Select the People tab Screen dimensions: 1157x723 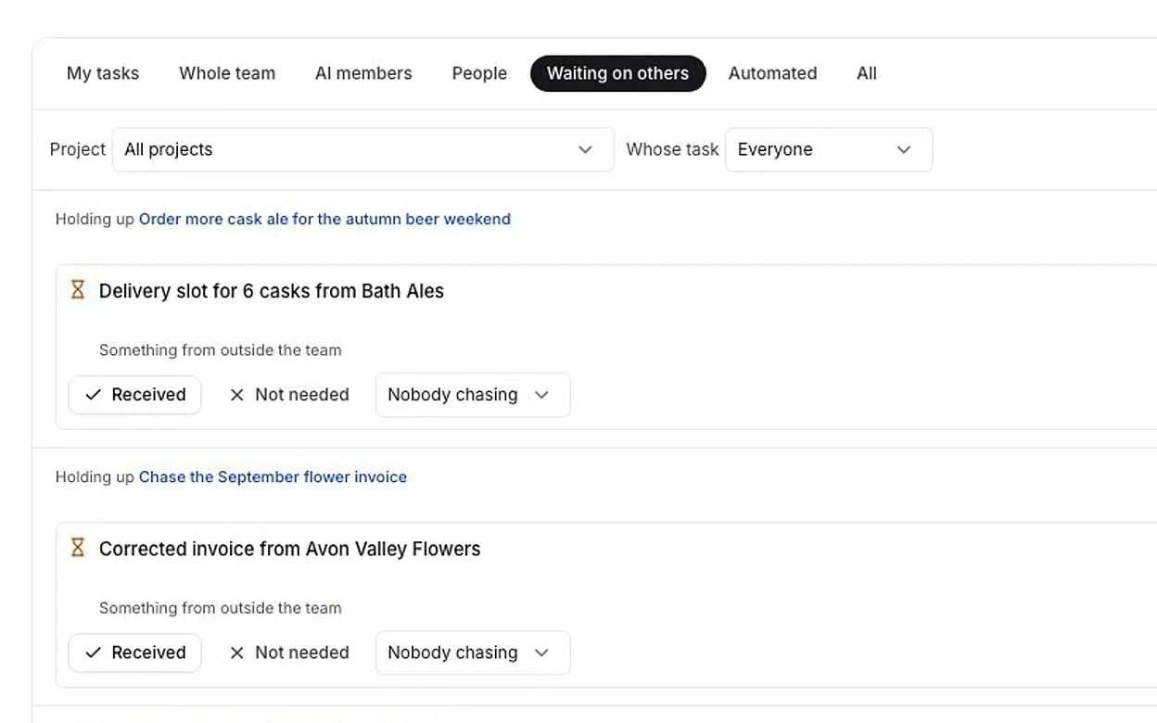coord(479,73)
